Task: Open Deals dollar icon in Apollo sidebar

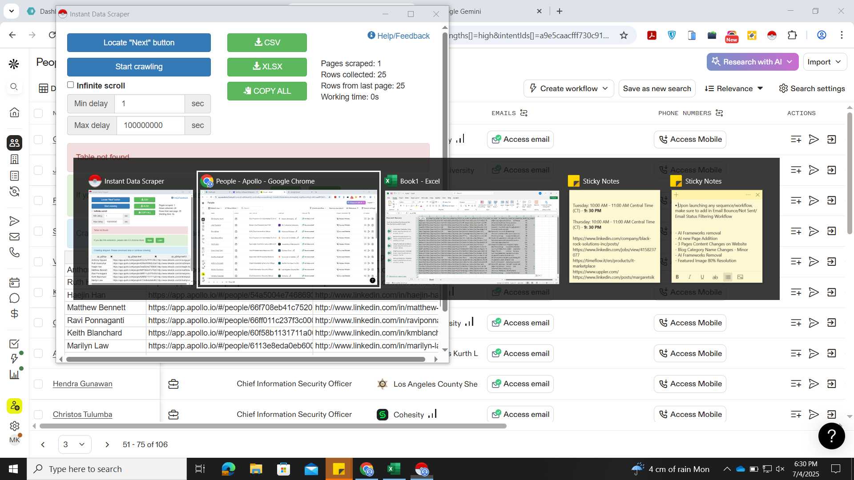Action: click(x=14, y=314)
